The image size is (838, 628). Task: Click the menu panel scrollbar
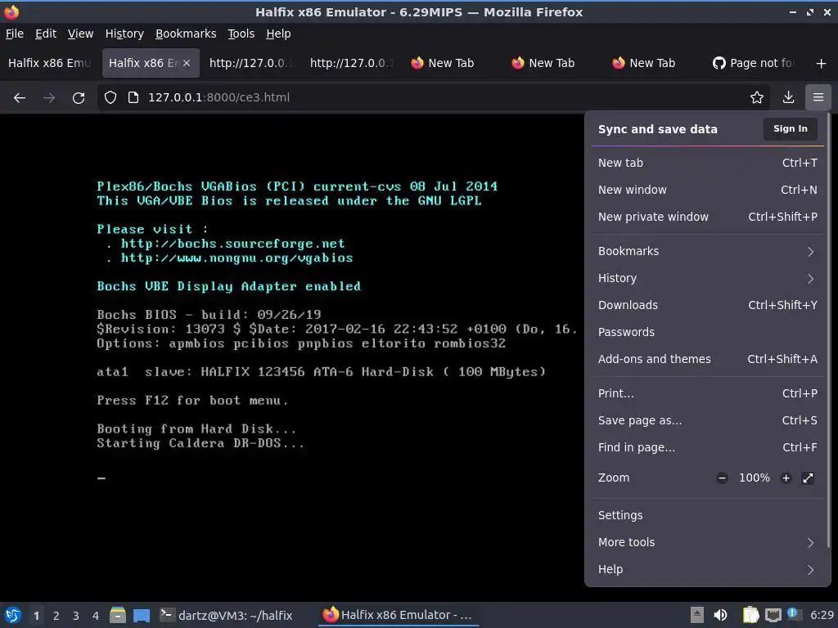coord(829,331)
